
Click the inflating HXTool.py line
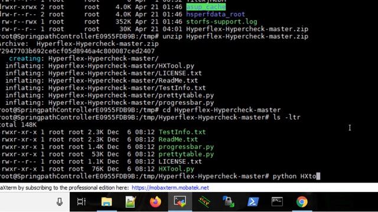[100, 66]
